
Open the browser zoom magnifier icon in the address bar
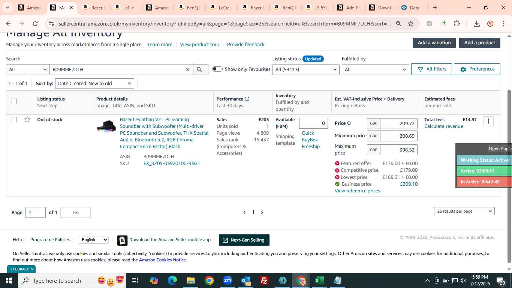click(x=399, y=24)
